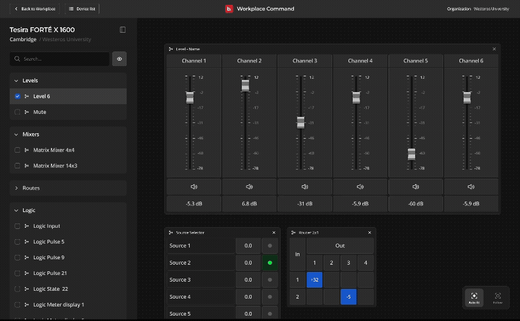Click the Router 2x1 panel title icon
This screenshot has height=321, width=520.
coord(293,233)
